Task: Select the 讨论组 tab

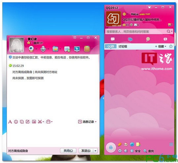Action: point(123,47)
